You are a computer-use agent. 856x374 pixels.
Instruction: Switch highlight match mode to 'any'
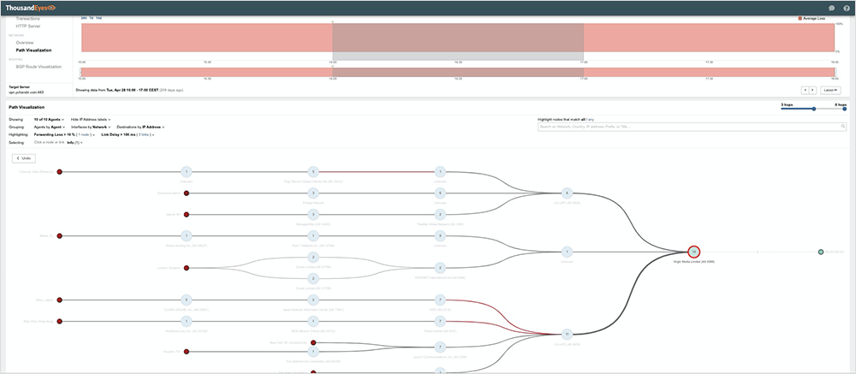coord(588,119)
